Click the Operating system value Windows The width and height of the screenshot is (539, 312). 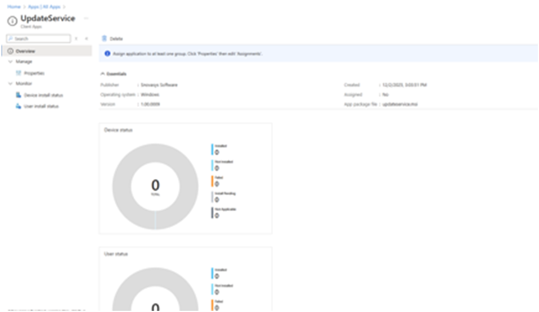150,95
